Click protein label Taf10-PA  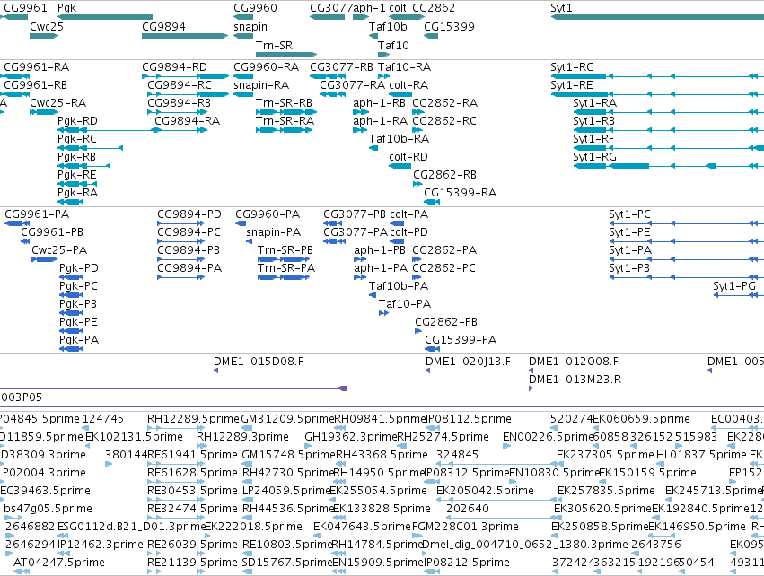(x=405, y=304)
